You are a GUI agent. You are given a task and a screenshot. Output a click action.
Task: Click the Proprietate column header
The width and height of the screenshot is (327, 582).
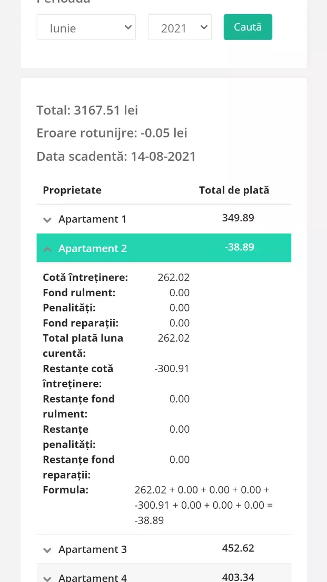(72, 190)
